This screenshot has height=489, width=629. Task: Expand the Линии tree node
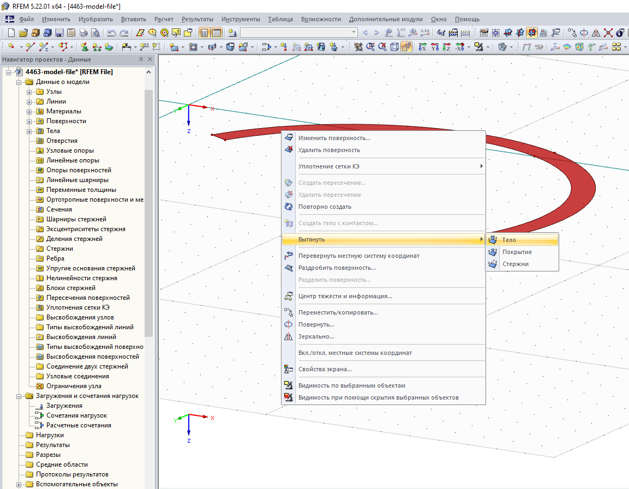coord(29,102)
